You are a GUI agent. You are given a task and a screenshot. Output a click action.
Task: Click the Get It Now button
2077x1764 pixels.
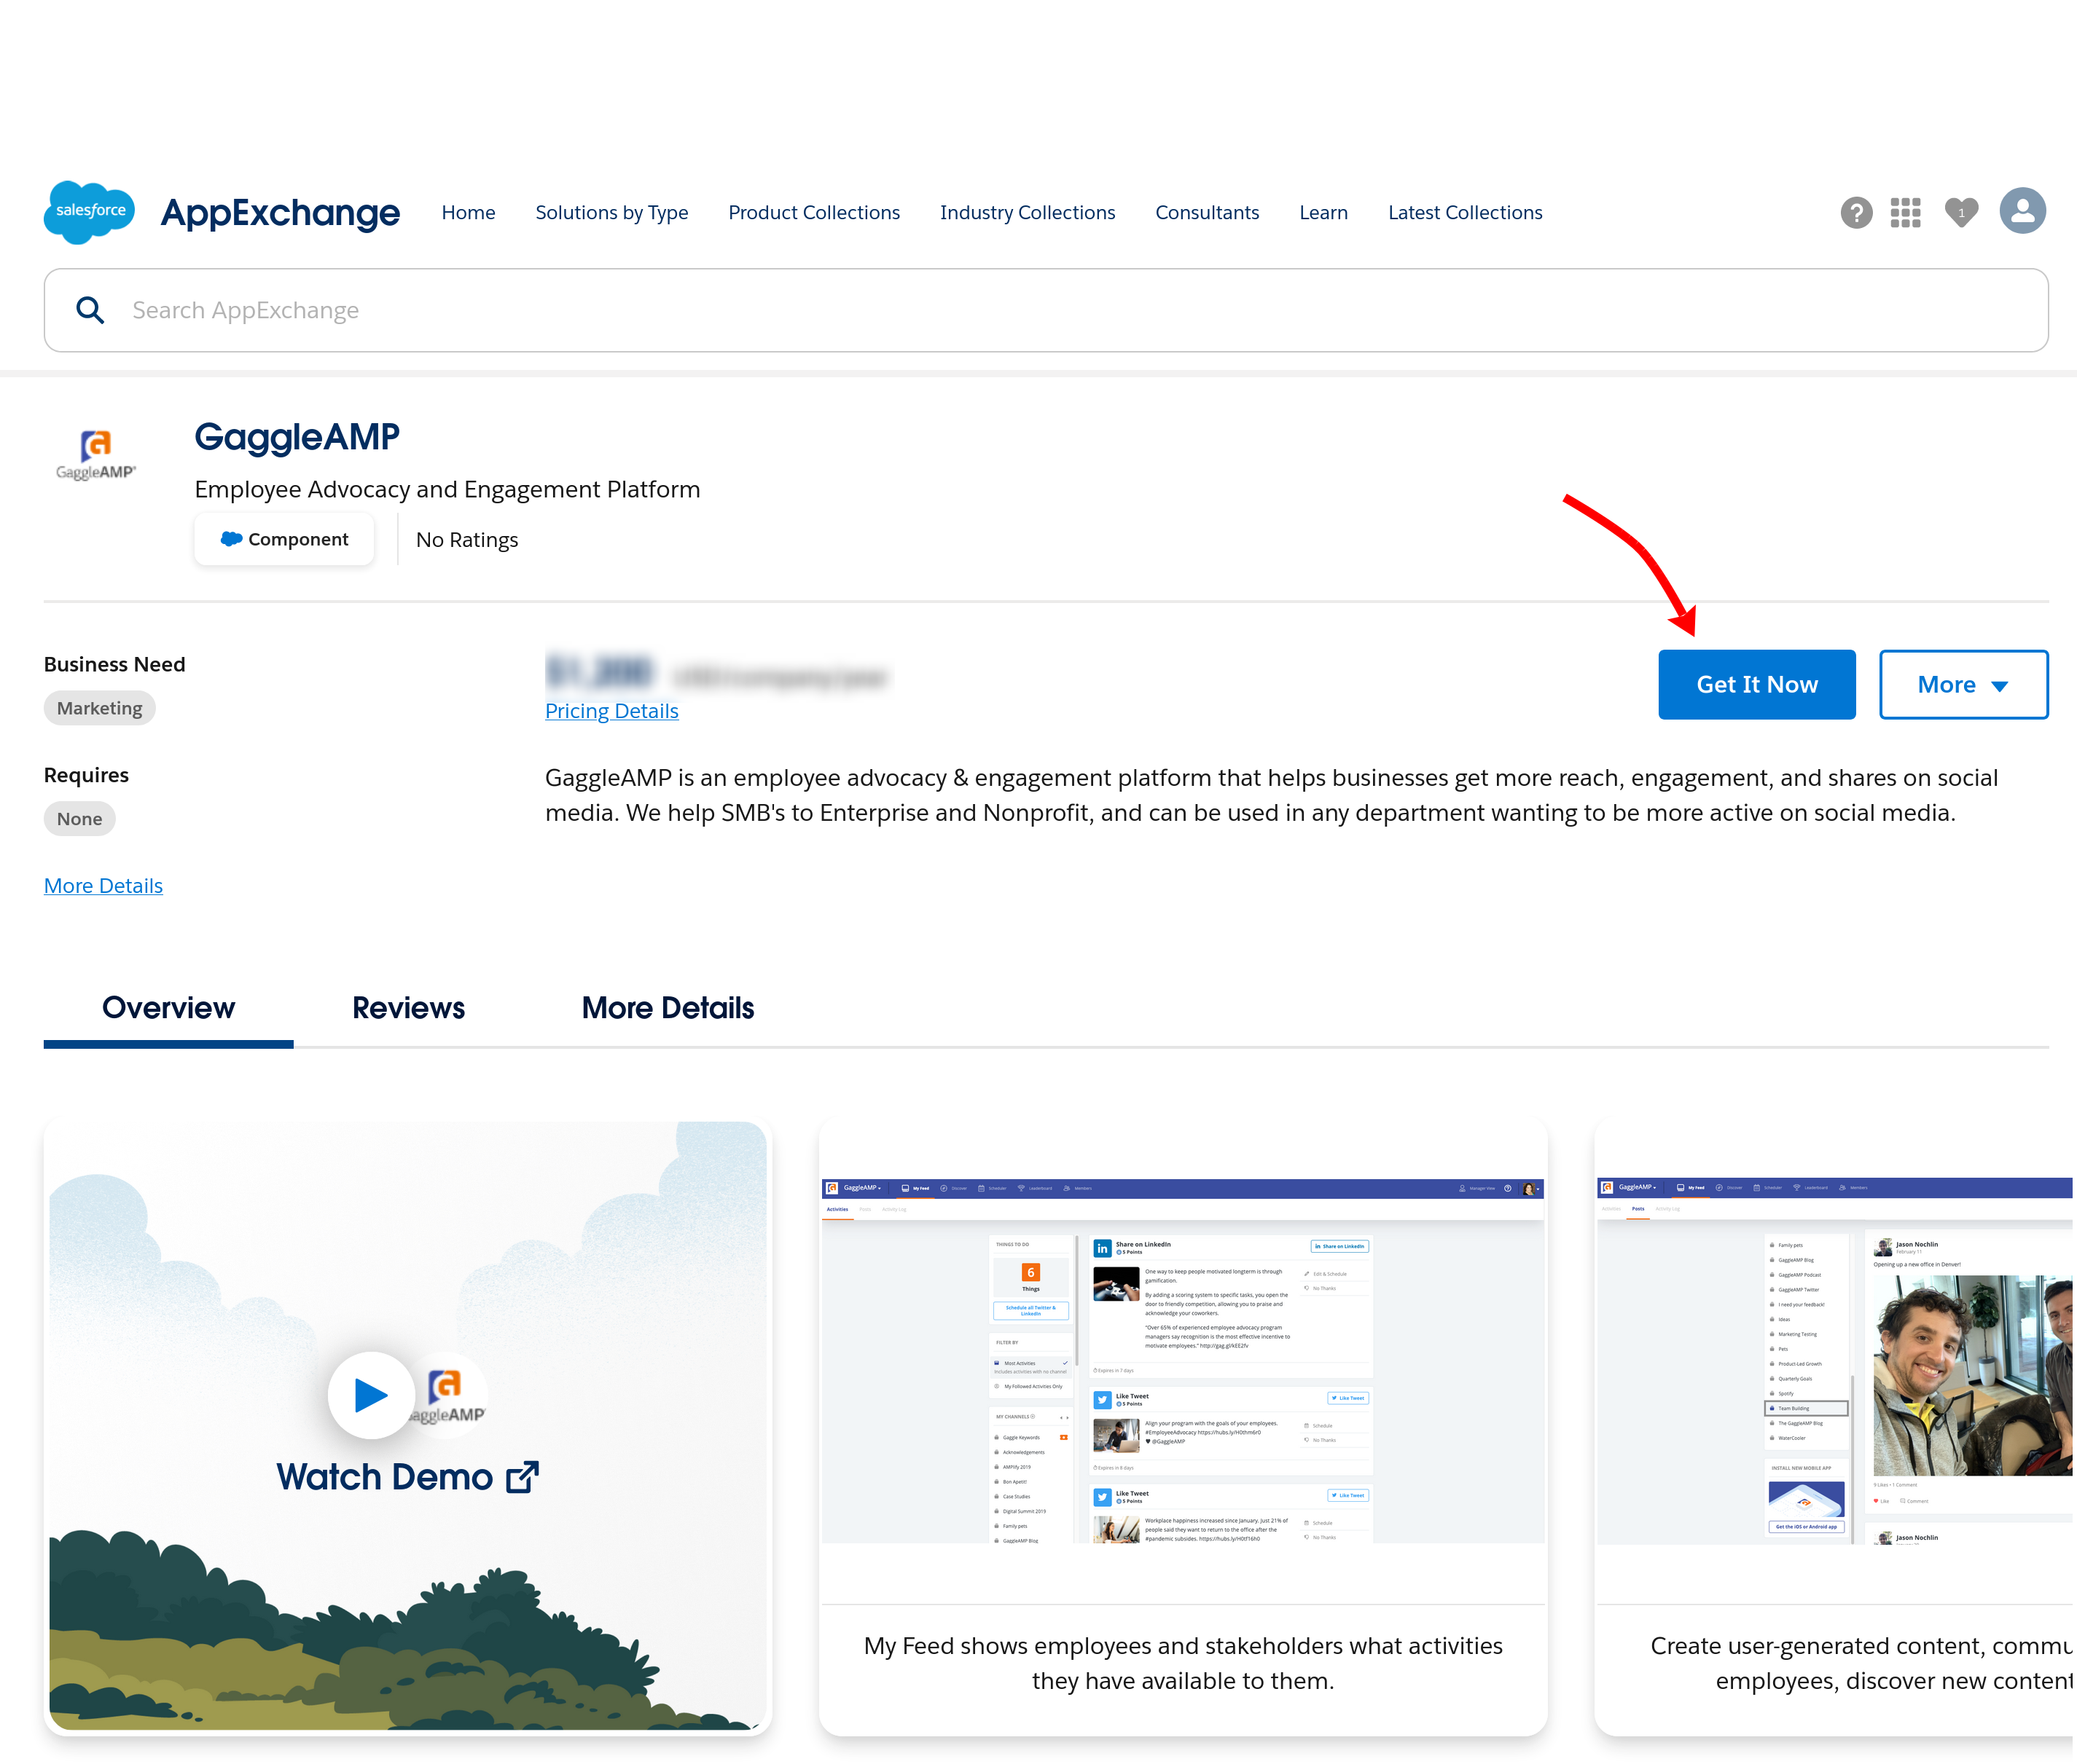pyautogui.click(x=1756, y=685)
